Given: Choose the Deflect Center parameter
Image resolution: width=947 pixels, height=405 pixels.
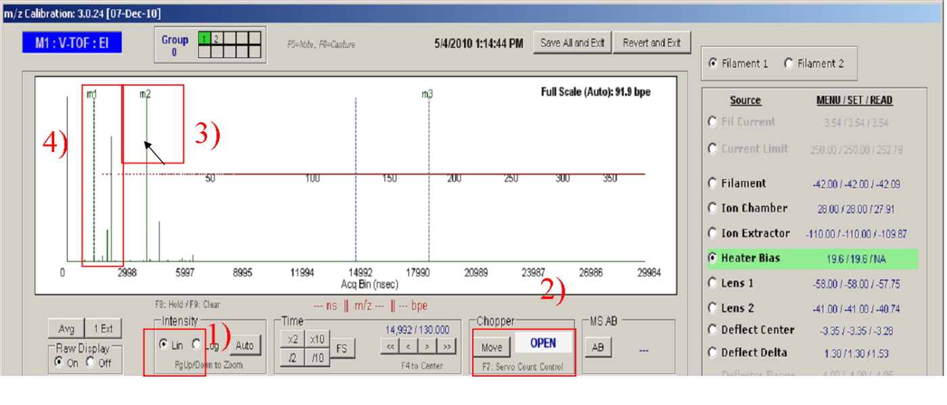Looking at the screenshot, I should 712,330.
